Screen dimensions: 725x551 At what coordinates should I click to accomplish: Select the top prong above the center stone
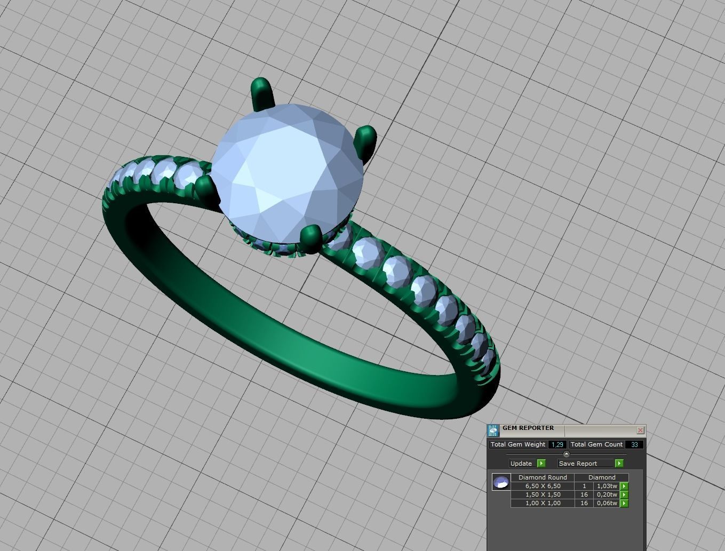tap(262, 94)
